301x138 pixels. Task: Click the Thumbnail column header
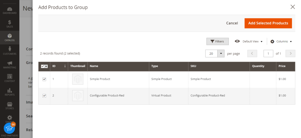click(78, 66)
